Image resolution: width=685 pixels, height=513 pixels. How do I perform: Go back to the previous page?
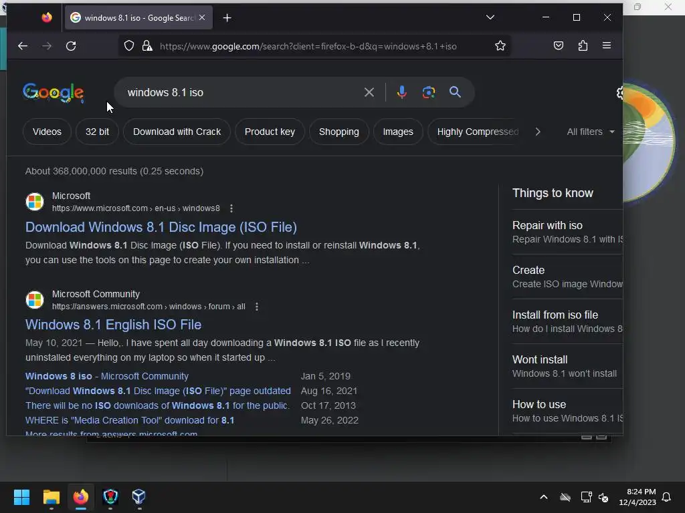pos(23,46)
